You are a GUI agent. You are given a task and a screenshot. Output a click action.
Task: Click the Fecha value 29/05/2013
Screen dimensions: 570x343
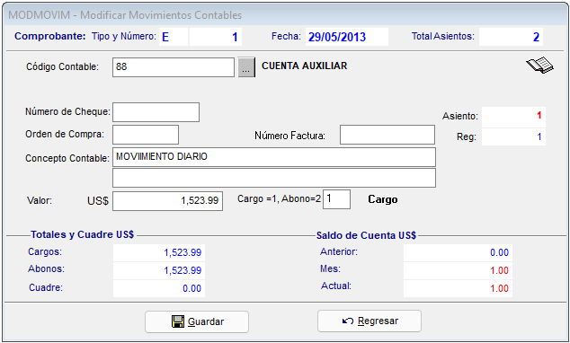click(347, 37)
